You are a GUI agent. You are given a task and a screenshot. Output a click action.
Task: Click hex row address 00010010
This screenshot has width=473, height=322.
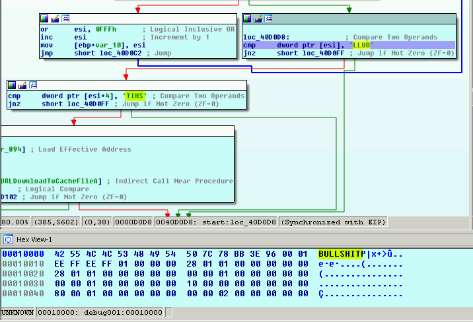click(x=23, y=264)
